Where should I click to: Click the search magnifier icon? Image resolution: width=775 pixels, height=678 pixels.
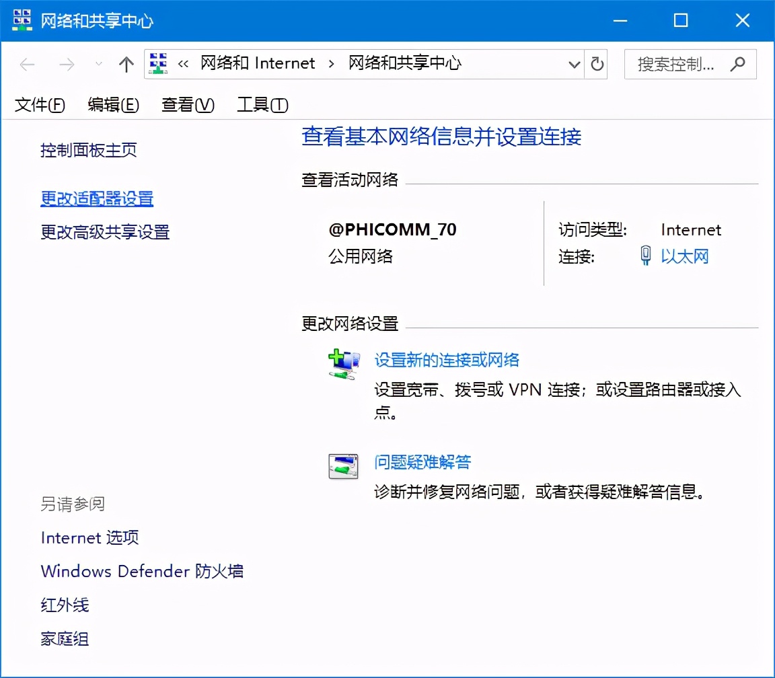coord(738,65)
